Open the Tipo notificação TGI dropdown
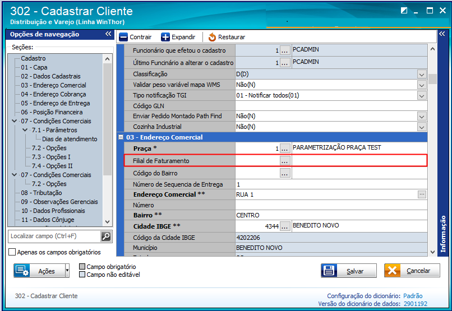Image resolution: width=452 pixels, height=311 pixels. point(422,96)
